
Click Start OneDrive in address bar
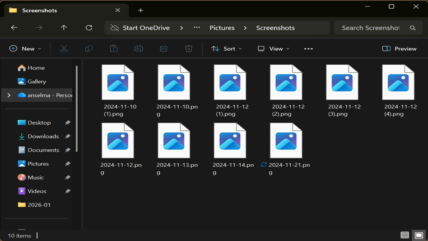(146, 28)
